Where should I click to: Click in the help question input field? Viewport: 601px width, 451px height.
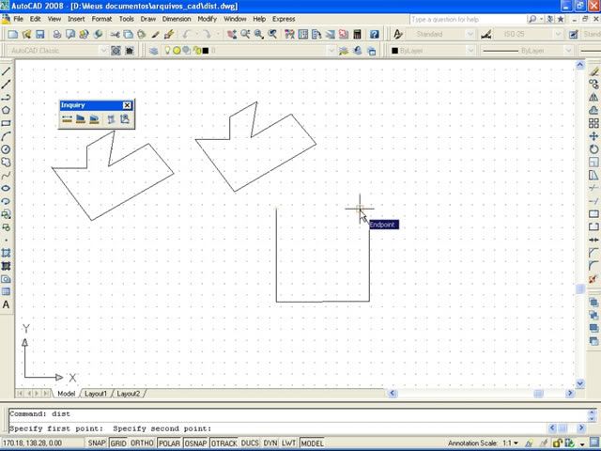coord(468,19)
